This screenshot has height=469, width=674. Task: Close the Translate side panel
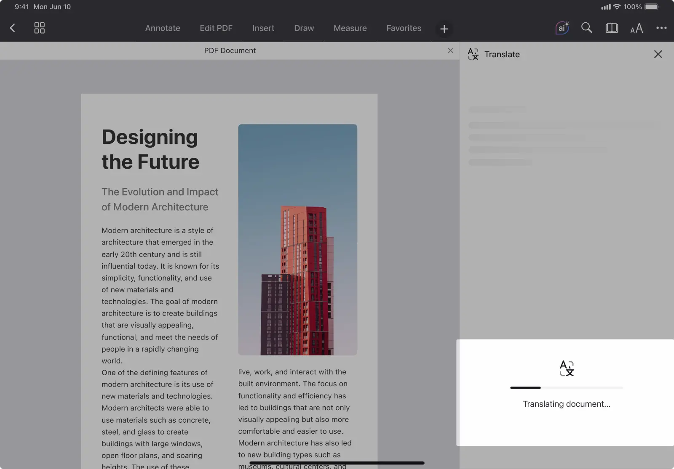point(658,54)
